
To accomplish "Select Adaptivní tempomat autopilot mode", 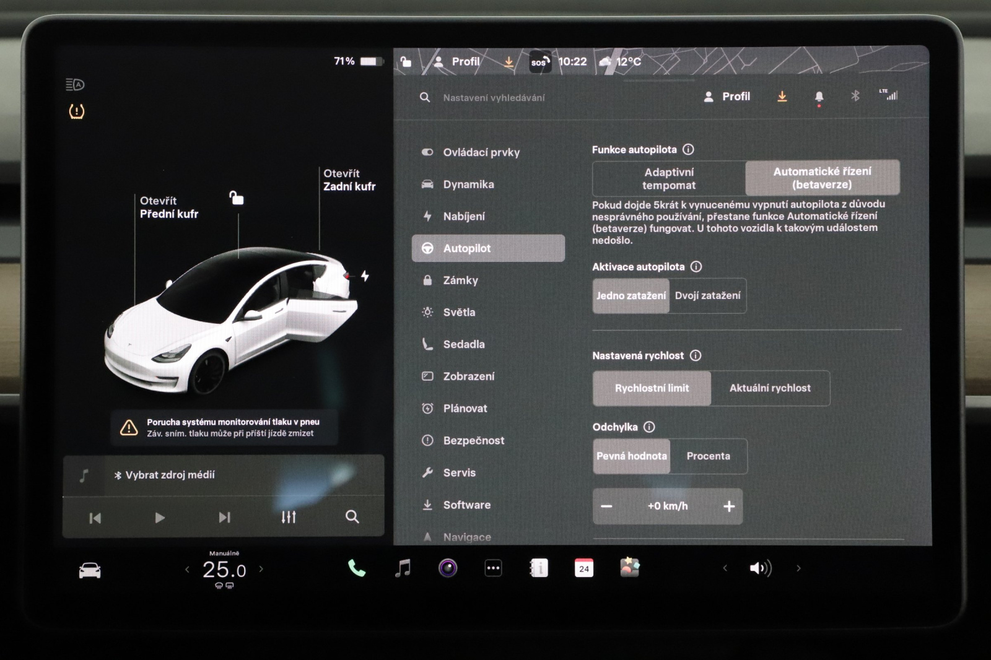I will coord(669,178).
